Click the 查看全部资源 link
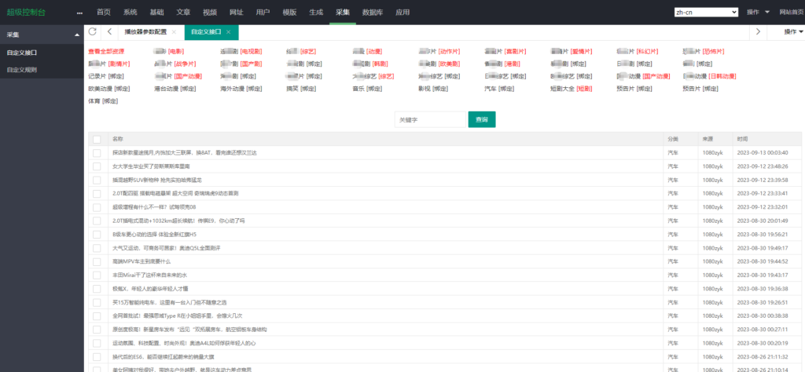 [106, 52]
